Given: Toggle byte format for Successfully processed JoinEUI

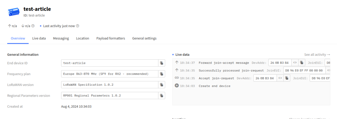Looking at the screenshot, I should pyautogui.click(x=328, y=70).
